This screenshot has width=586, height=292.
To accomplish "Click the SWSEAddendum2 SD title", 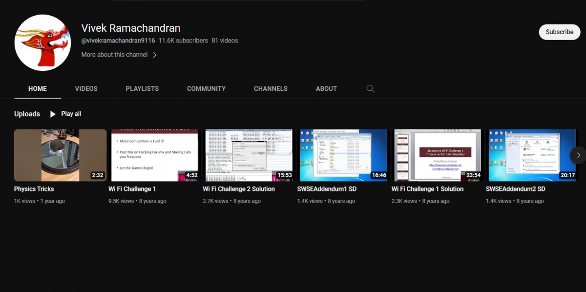I will tap(516, 189).
